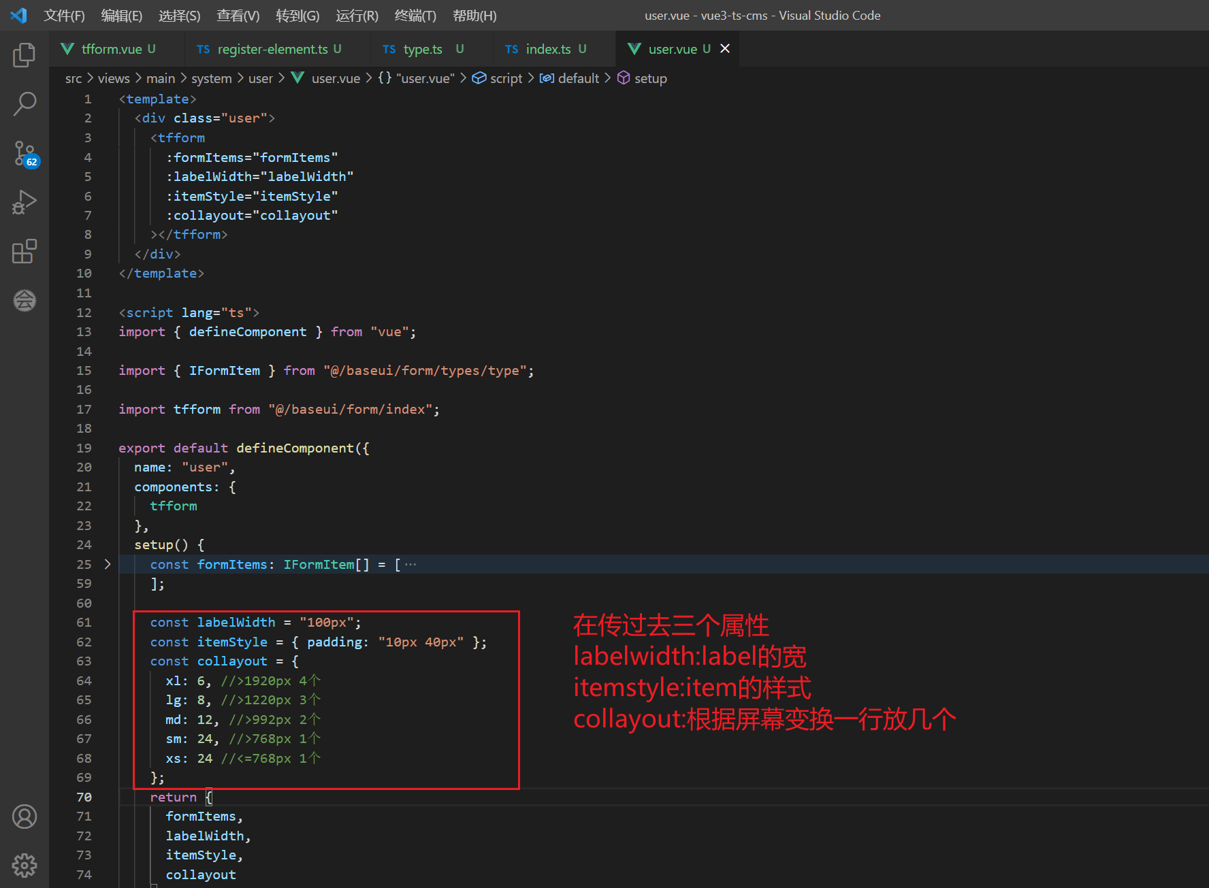The width and height of the screenshot is (1209, 888).
Task: Open Source Control view with 62 badge
Action: point(25,154)
